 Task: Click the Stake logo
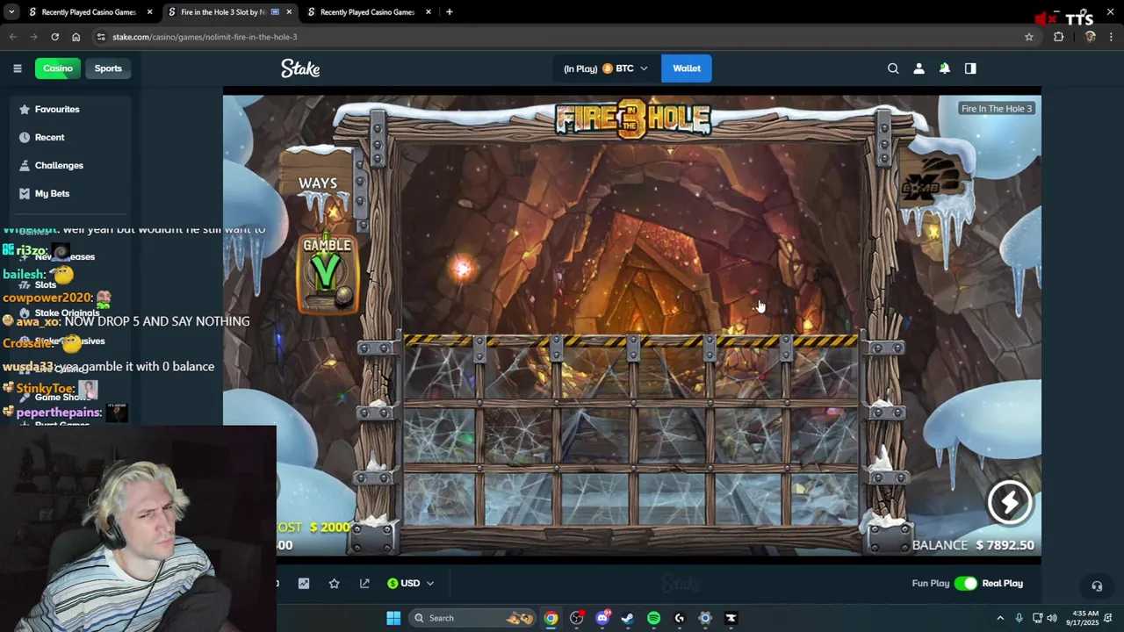[x=300, y=68]
